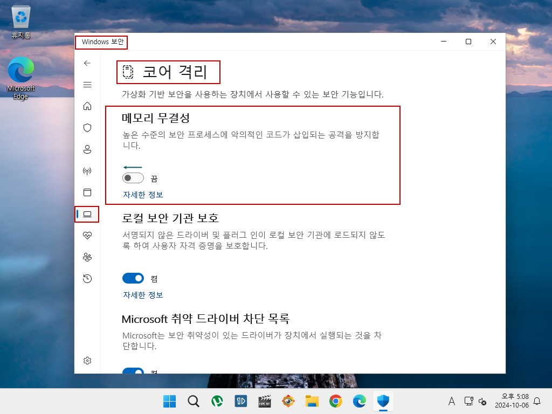Open Device performance & health heart icon
This screenshot has width=552, height=414.
tap(87, 236)
